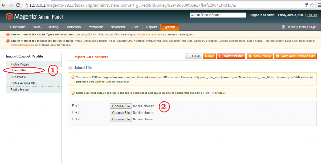Switch to Profile Wizard tab

(34, 64)
